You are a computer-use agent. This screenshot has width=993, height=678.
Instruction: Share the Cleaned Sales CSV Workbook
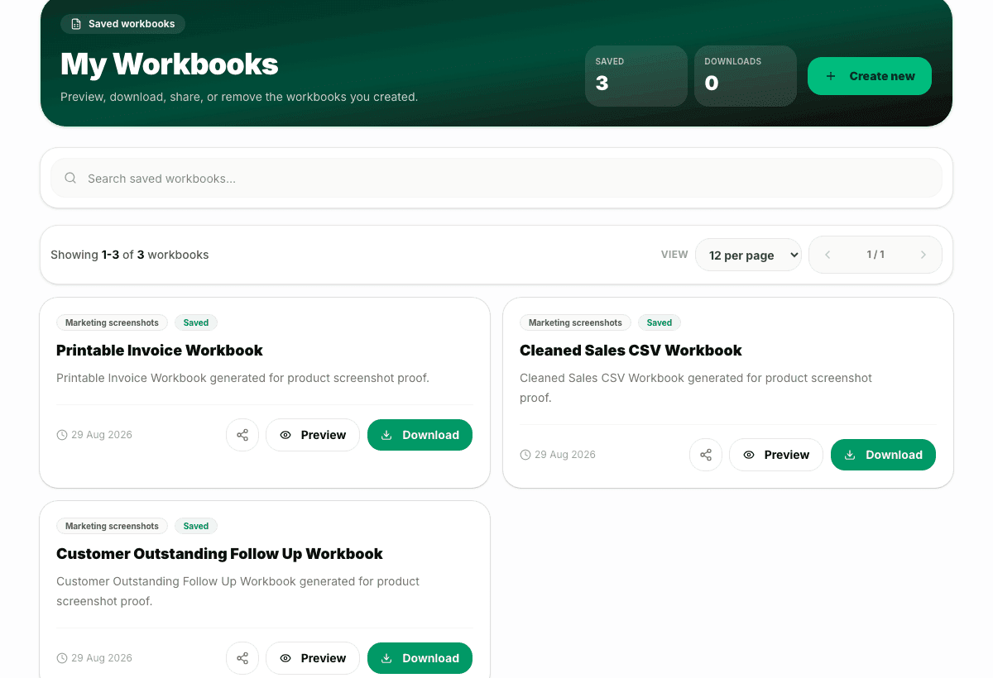pyautogui.click(x=706, y=455)
